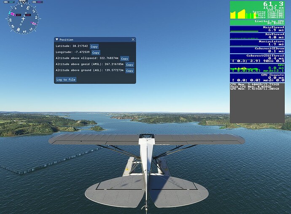This screenshot has height=214, width=291.
Task: Click the Altitude above ground (AGL) text
Action: coord(89,70)
